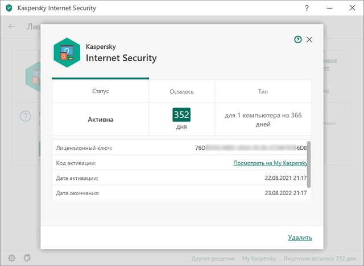Open the dialog help question mark icon
364x266 pixels.
tap(298, 40)
